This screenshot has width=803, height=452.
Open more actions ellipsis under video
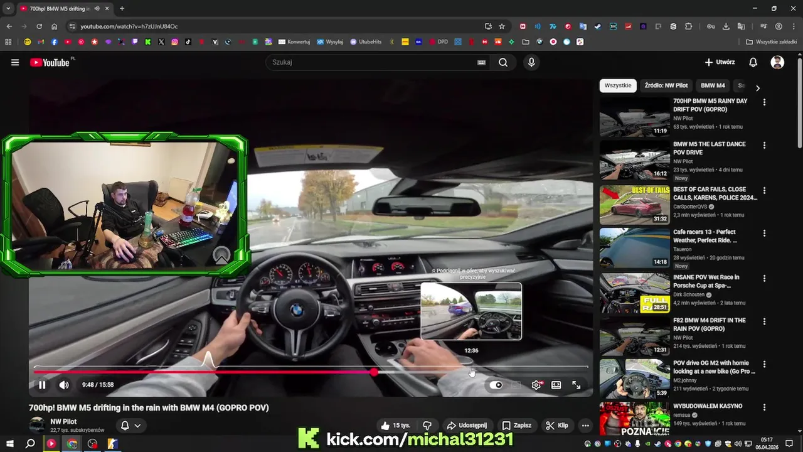tap(585, 425)
